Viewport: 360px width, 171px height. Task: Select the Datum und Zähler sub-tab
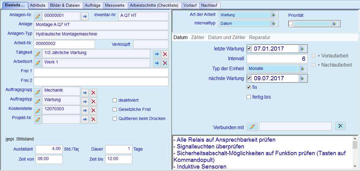tap(227, 37)
